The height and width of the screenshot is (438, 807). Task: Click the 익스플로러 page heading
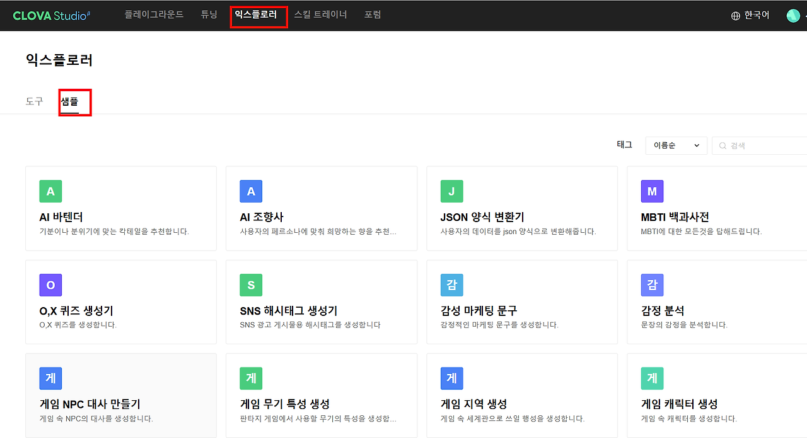pos(59,60)
